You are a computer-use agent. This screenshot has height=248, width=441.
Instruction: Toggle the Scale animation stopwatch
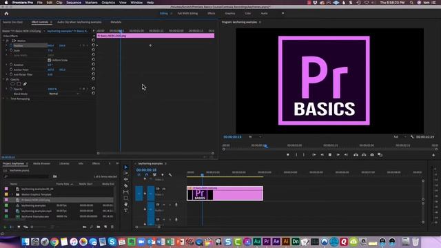[11, 50]
